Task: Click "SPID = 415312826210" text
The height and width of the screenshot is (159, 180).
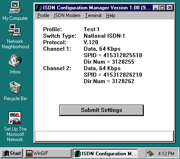Action: click(x=113, y=75)
